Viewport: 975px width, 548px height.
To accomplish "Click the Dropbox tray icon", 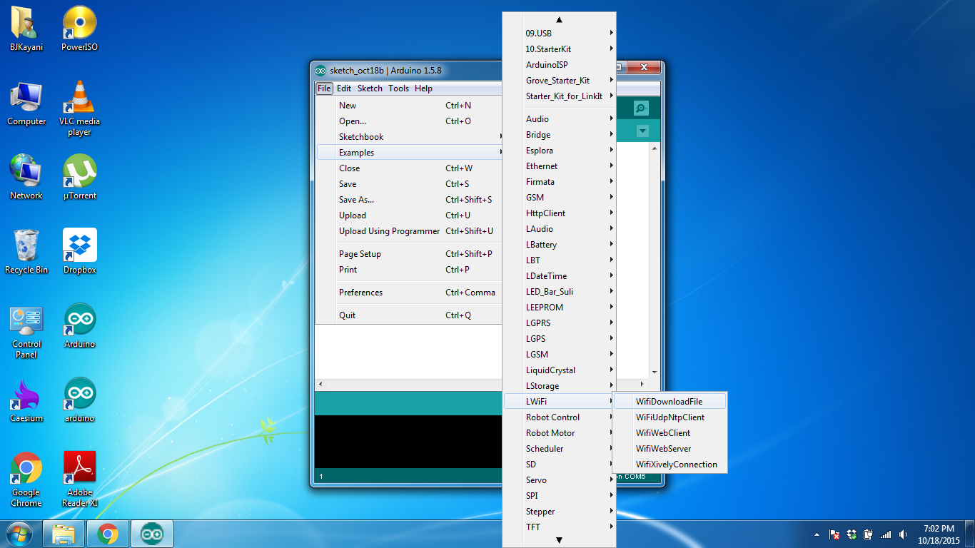I will (x=851, y=534).
